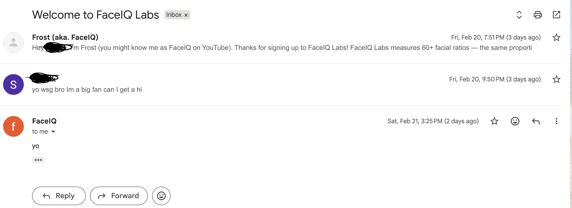Star the 9:50 PM fan message
Viewport: 572px width, 208px height.
pyautogui.click(x=556, y=79)
